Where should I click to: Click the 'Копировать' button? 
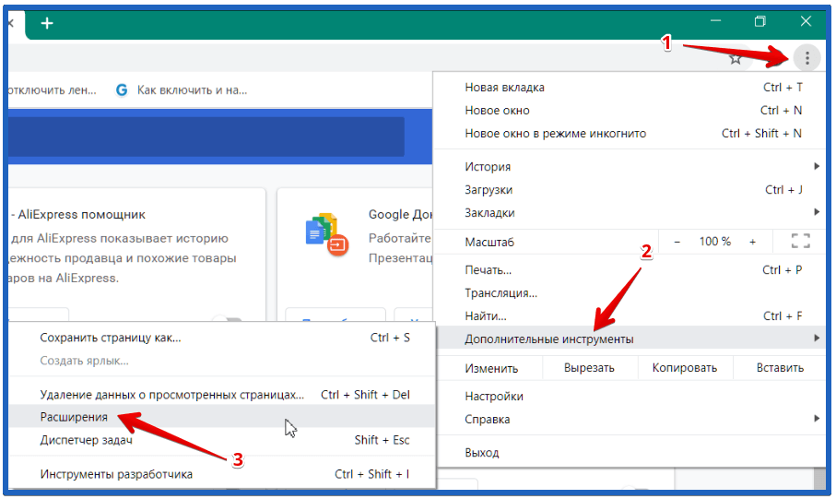(x=685, y=368)
